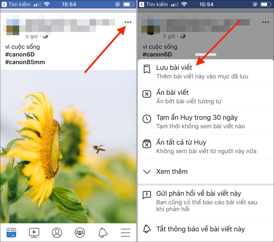Image resolution: width=274 pixels, height=242 pixels.
Task: Open post options three dots on left screen
Action: coord(128,22)
